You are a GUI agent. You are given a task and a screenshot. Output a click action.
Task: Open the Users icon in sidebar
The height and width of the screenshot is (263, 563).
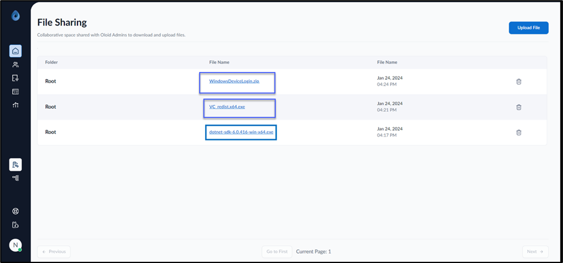click(16, 65)
